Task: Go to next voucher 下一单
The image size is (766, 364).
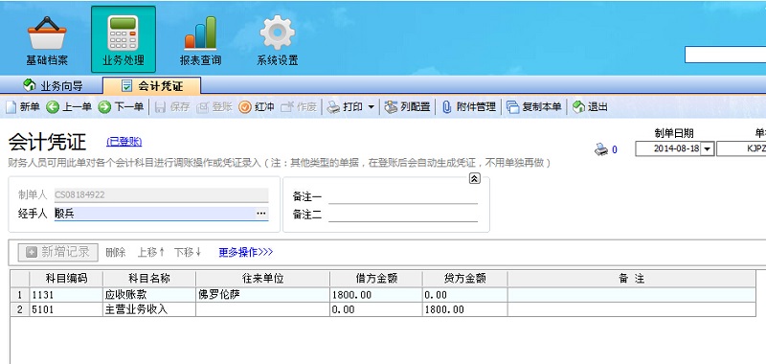Action: coord(121,107)
